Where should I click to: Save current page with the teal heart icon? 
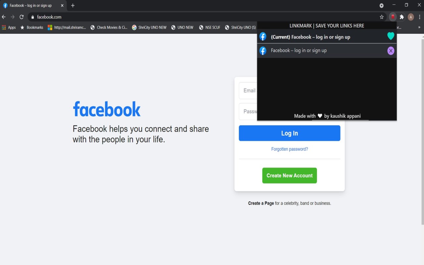pyautogui.click(x=391, y=36)
